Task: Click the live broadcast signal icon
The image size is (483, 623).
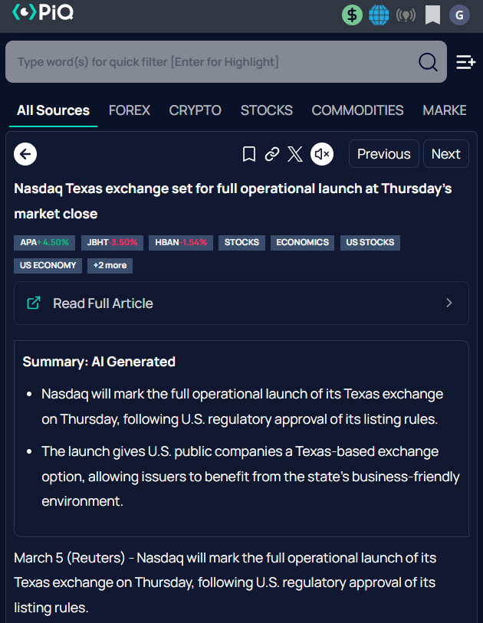Action: pyautogui.click(x=406, y=15)
